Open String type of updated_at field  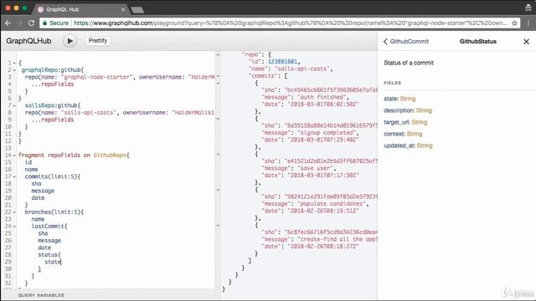click(x=425, y=145)
